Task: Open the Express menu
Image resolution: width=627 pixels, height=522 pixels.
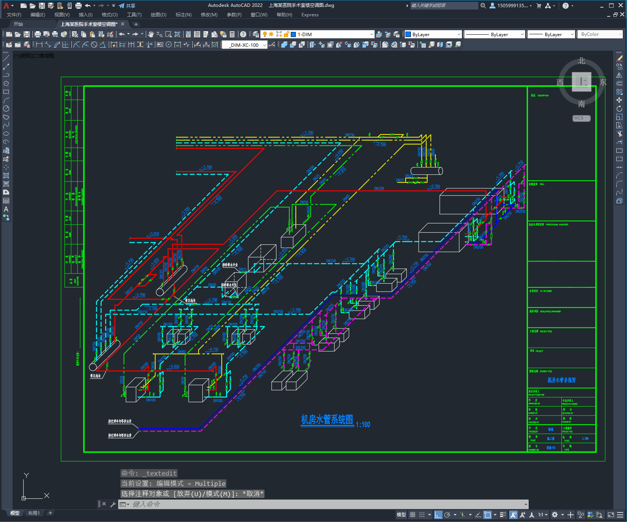Action: [310, 15]
